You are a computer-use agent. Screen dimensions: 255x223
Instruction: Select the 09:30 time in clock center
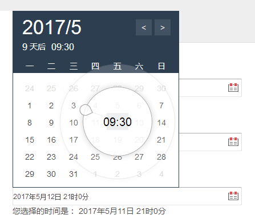click(x=118, y=121)
